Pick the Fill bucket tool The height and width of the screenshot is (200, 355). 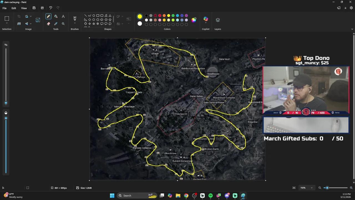tap(56, 17)
